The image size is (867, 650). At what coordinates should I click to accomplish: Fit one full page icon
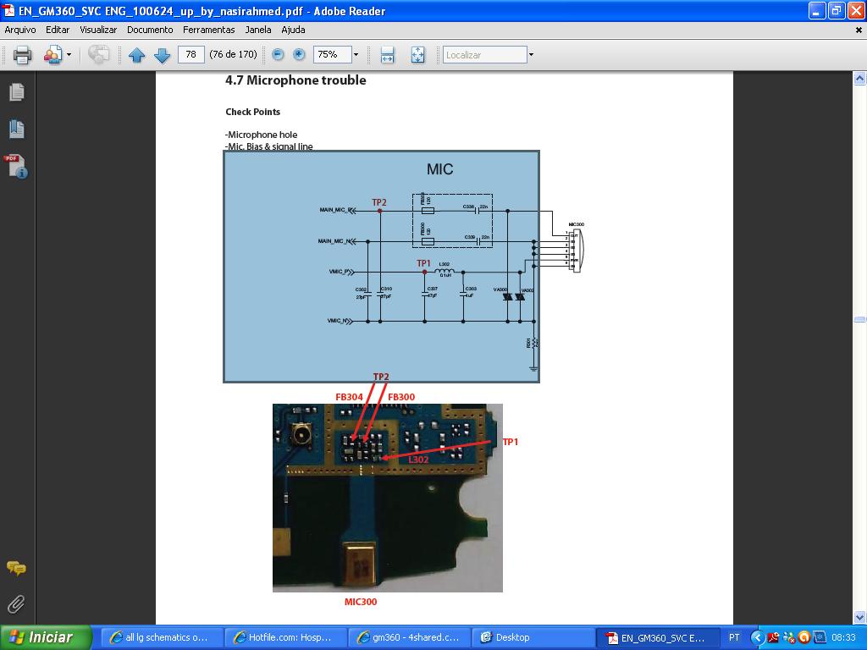coord(417,55)
